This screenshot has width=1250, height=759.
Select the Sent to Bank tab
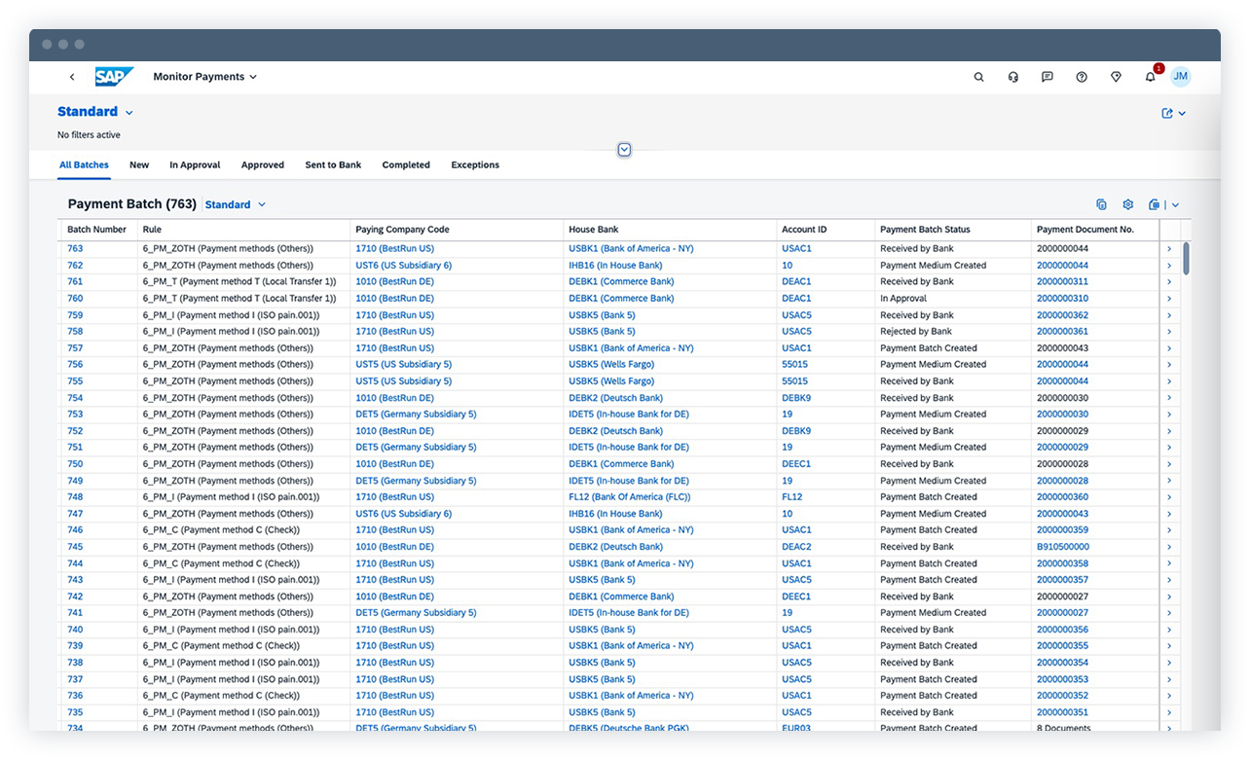pos(333,164)
